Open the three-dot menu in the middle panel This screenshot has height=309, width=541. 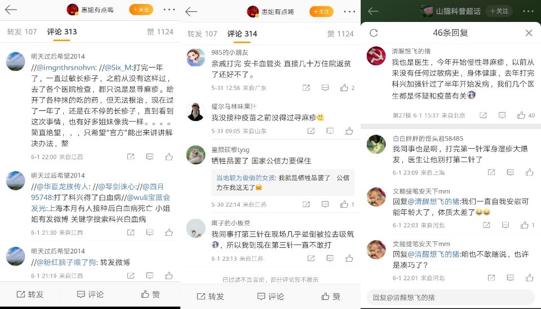coord(349,12)
